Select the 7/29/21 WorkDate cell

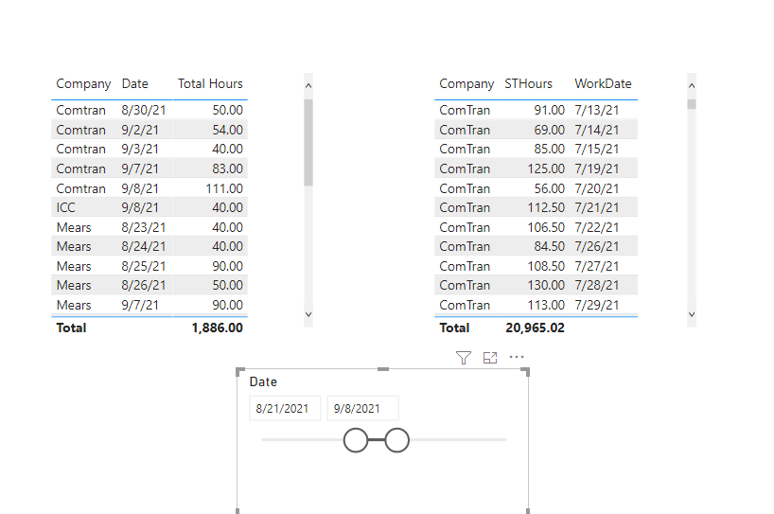coord(597,305)
